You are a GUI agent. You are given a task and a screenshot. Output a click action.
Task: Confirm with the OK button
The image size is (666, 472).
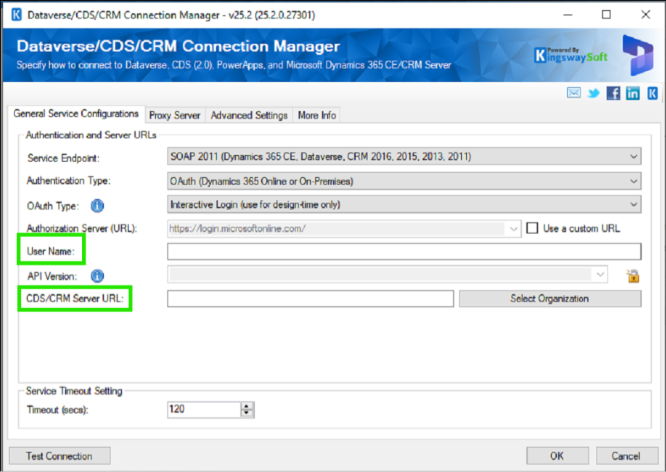[x=557, y=456]
